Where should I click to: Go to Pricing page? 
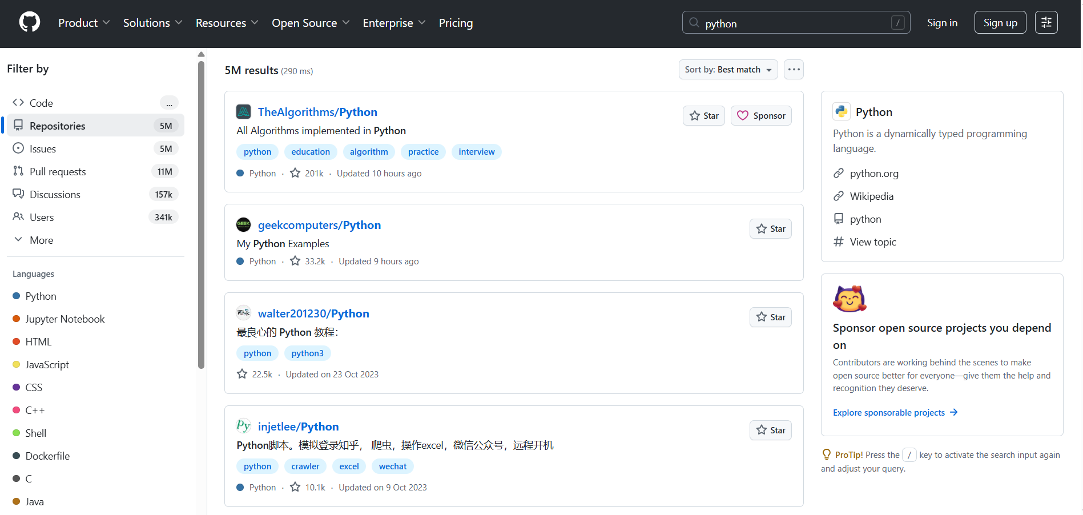click(x=456, y=23)
